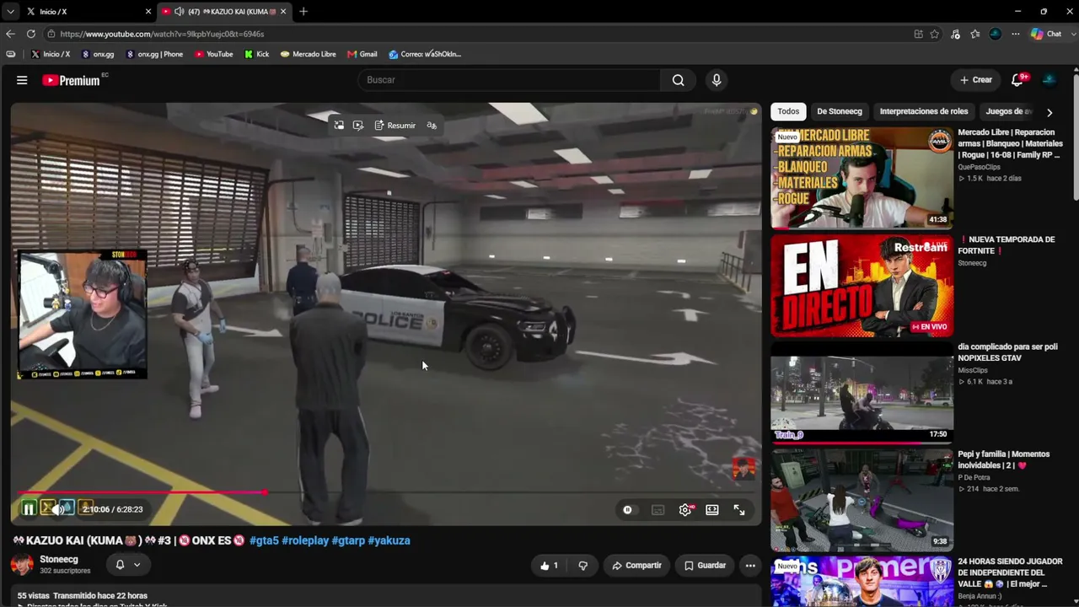Mute the YouTube tab via speaker icon
The width and height of the screenshot is (1079, 607).
pyautogui.click(x=179, y=12)
